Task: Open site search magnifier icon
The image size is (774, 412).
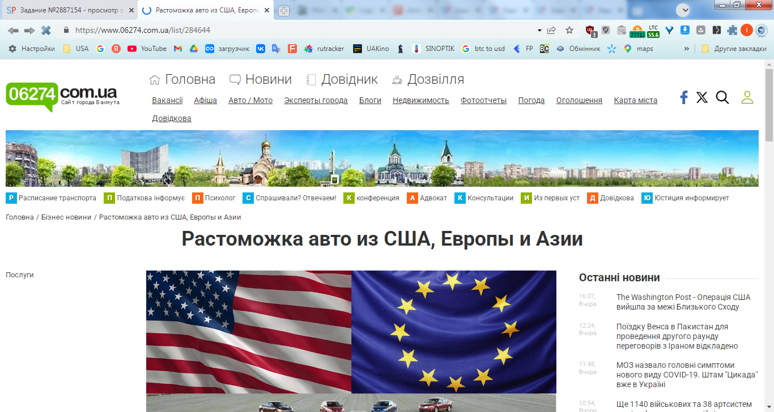Action: tap(722, 97)
